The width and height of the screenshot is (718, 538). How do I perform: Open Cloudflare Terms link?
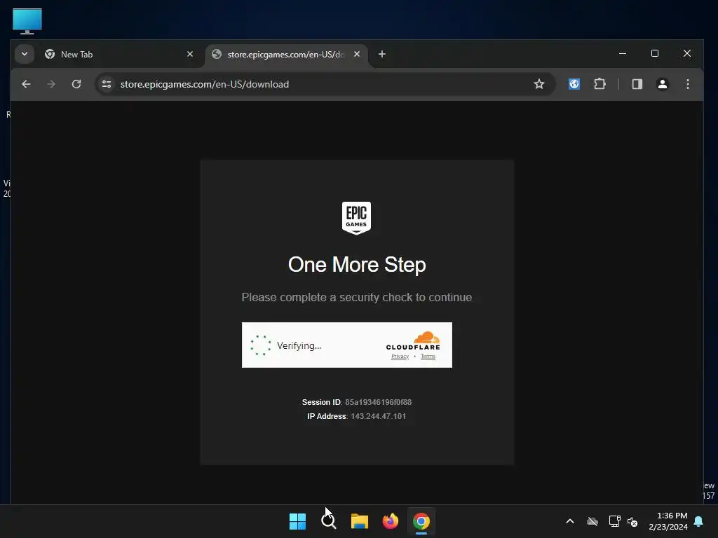coord(428,357)
